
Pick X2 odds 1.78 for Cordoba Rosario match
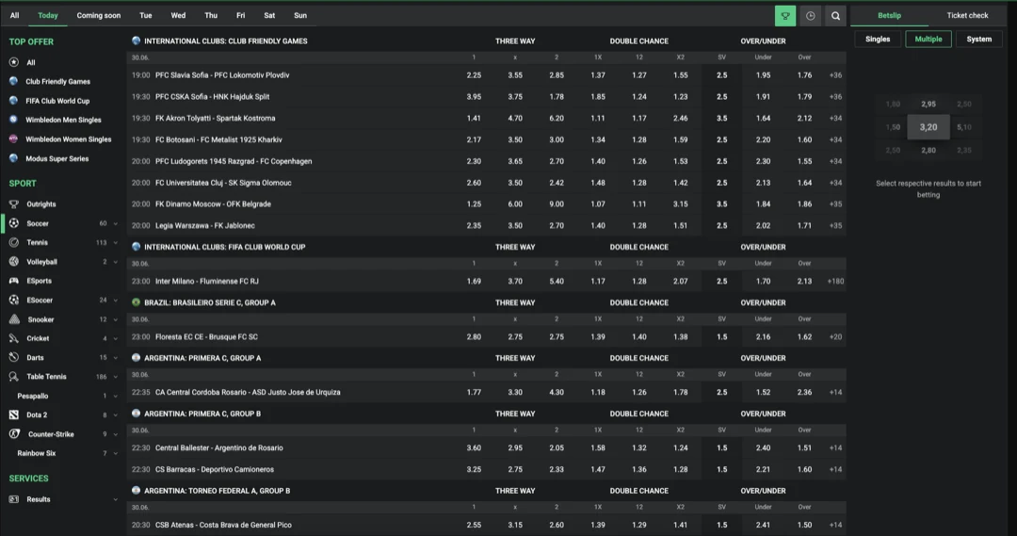pos(681,392)
